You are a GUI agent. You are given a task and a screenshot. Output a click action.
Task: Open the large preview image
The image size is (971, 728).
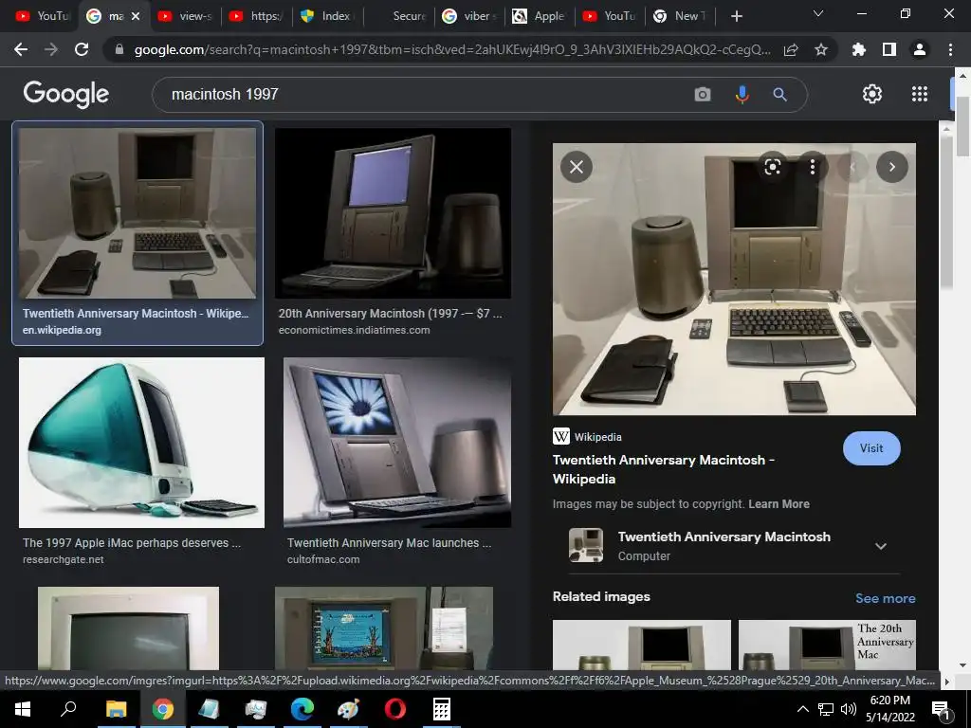[734, 280]
